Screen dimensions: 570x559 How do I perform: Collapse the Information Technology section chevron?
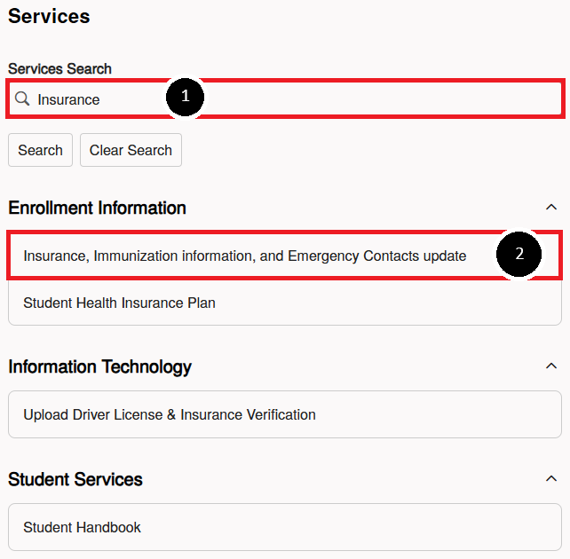551,366
